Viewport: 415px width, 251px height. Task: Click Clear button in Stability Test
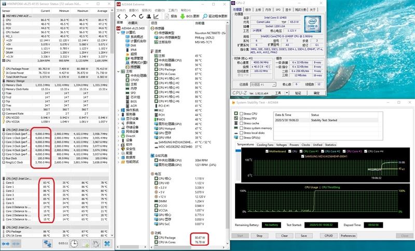click(x=284, y=235)
